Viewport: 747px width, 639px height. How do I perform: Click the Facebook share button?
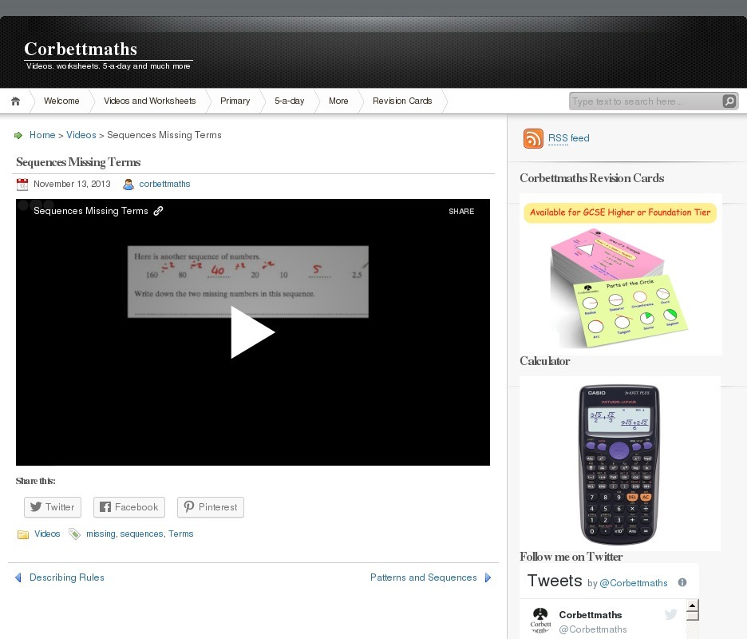128,506
